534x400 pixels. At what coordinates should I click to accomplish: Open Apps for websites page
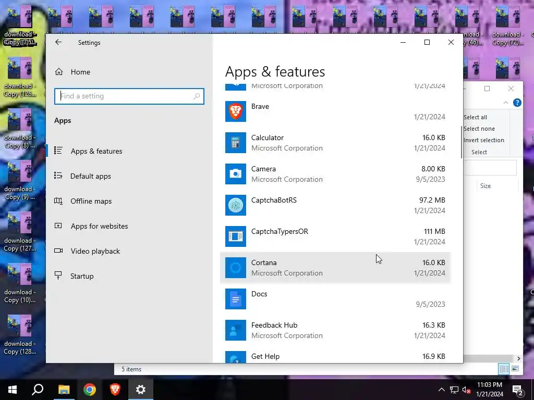pyautogui.click(x=100, y=226)
